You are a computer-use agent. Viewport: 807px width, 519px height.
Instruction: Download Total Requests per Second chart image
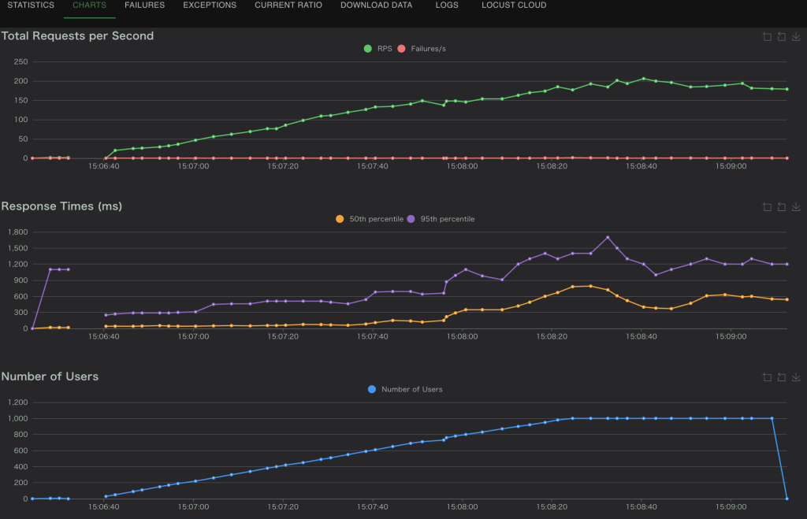coord(796,36)
